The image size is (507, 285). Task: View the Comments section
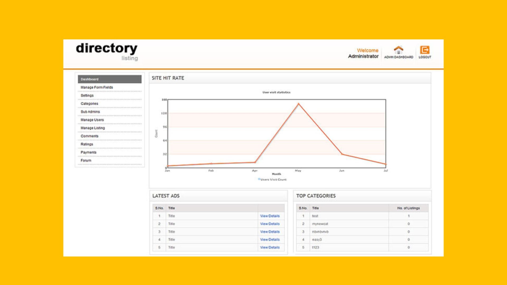[90, 136]
